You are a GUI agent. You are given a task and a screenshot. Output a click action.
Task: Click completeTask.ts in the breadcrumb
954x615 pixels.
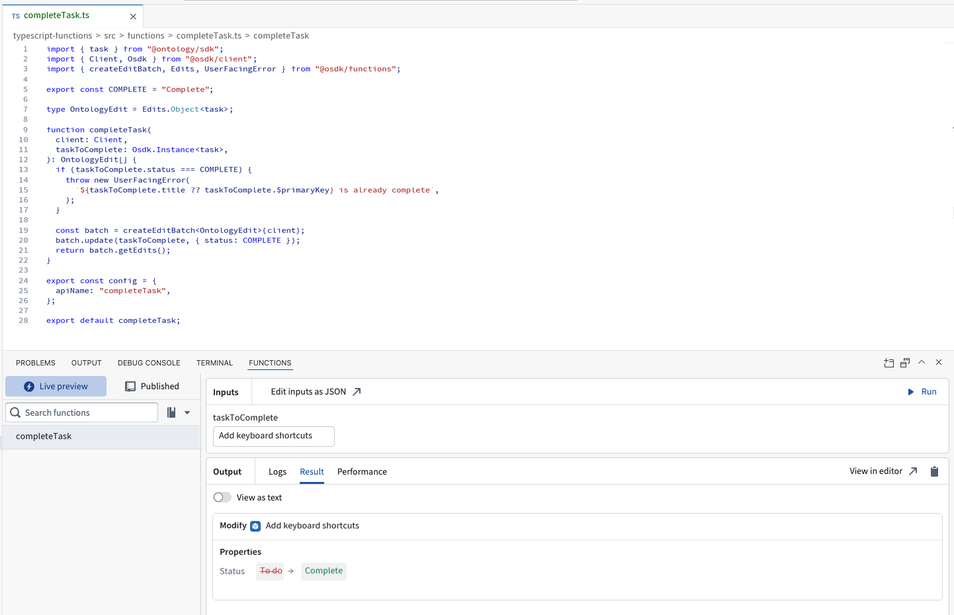[209, 36]
